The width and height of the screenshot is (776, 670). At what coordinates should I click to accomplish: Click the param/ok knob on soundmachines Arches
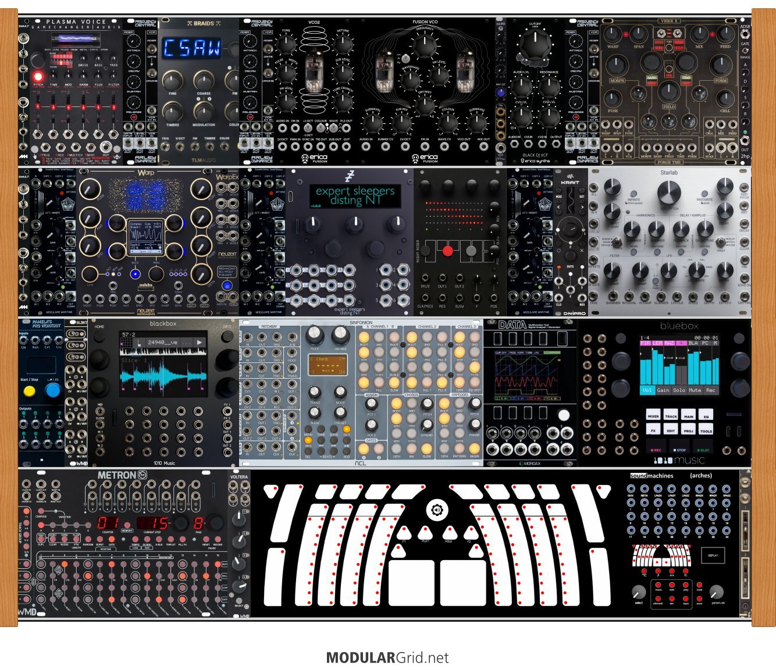(717, 592)
